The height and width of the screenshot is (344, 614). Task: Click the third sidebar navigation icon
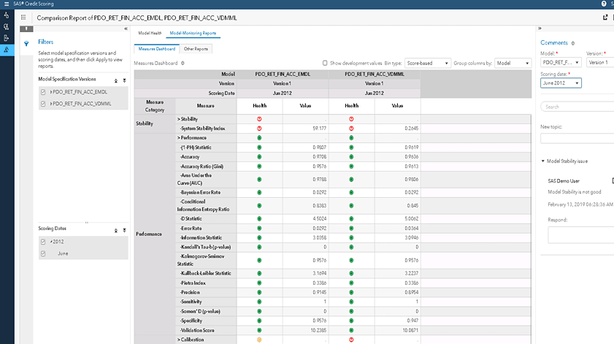click(x=7, y=38)
